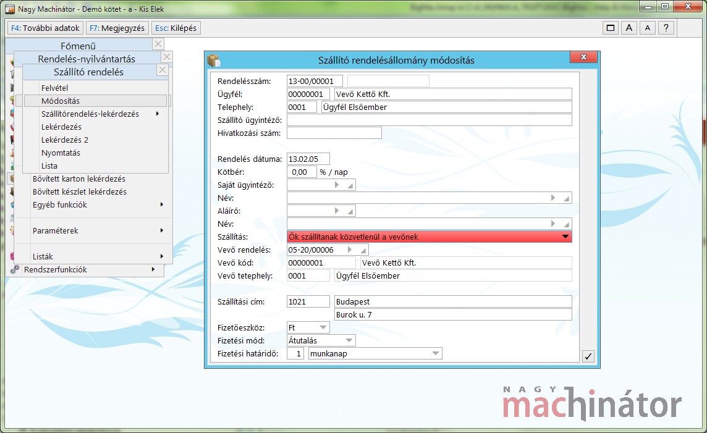Click Fizetési határidő days field
Screen dimensions: 707x433
point(295,354)
